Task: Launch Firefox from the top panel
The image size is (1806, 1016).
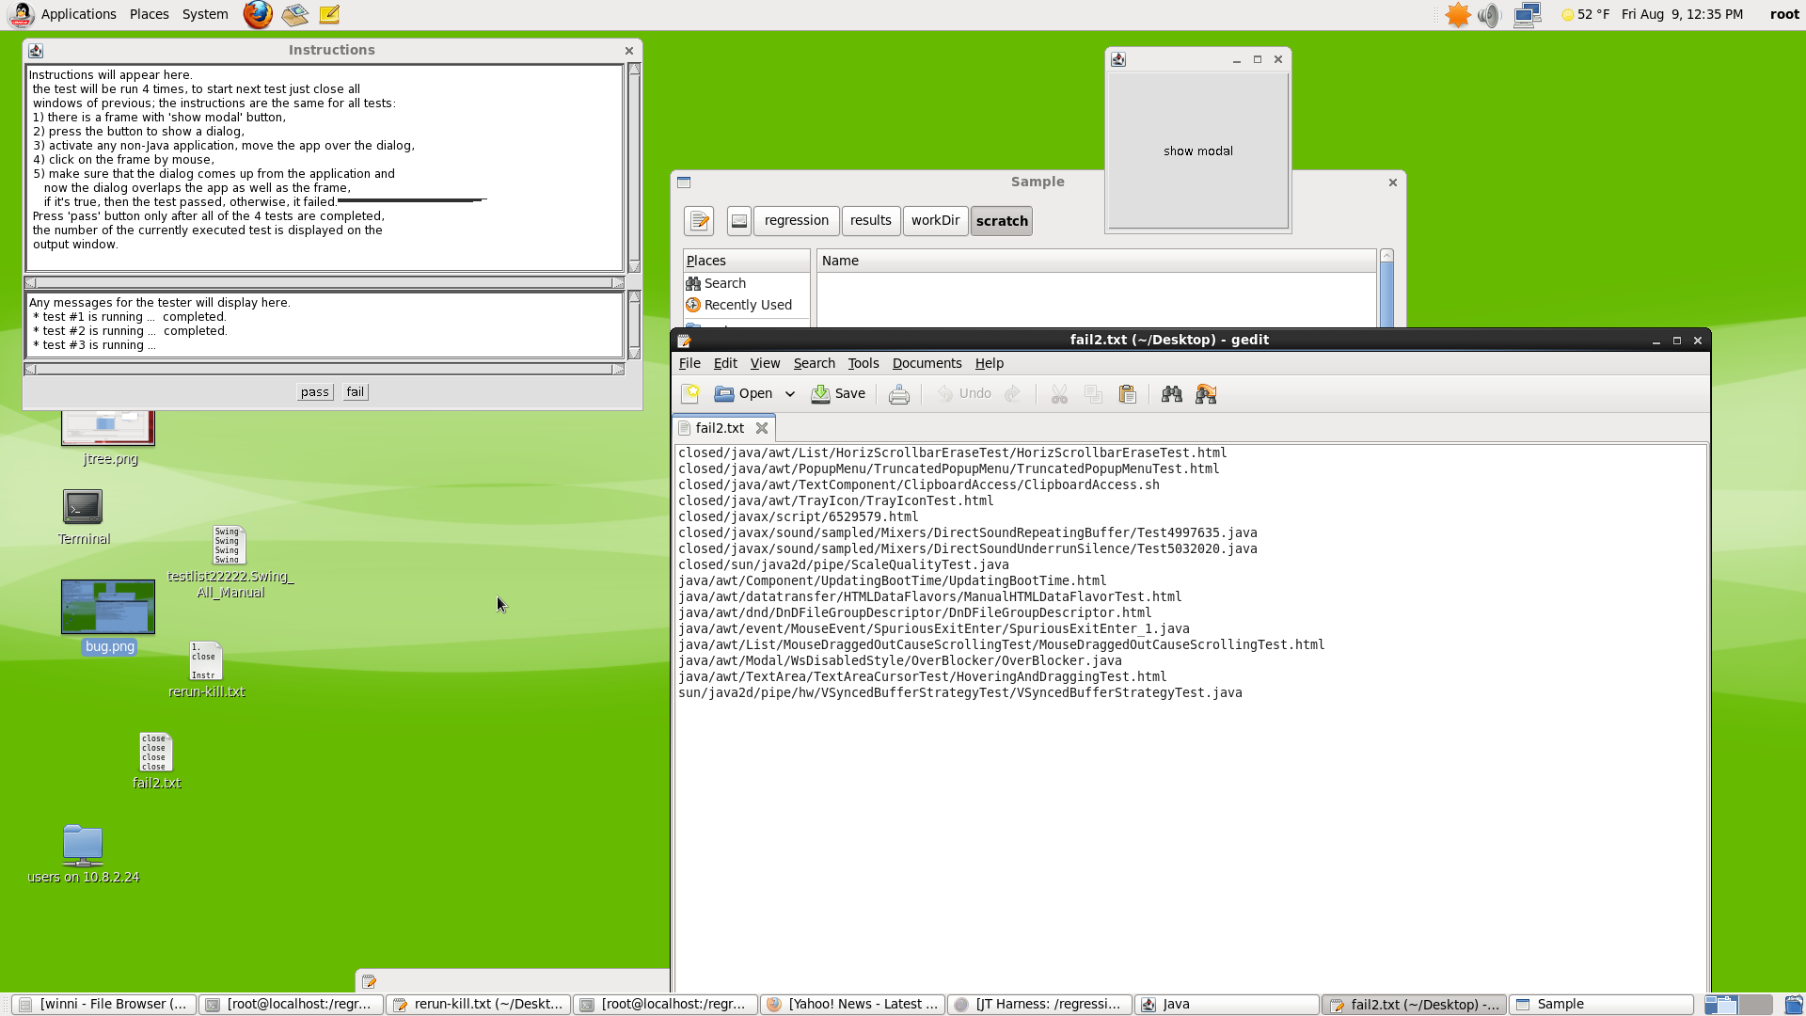Action: tap(258, 14)
